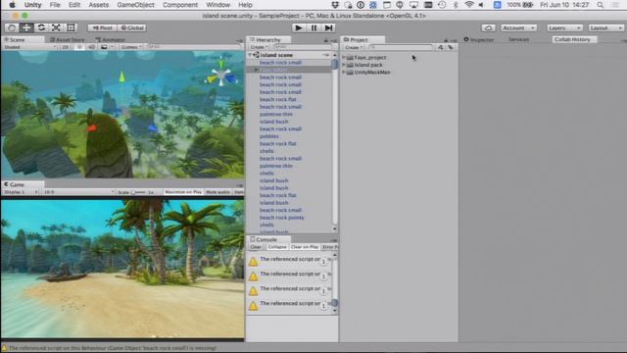Open the Component menu
This screenshot has width=627, height=353.
pyautogui.click(x=180, y=5)
